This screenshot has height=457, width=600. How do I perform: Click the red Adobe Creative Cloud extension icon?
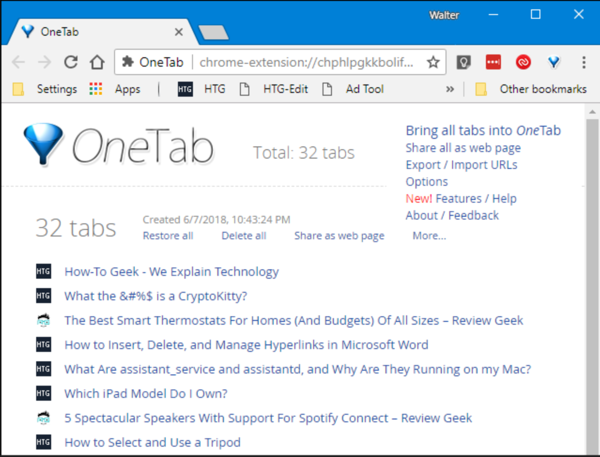tap(523, 62)
